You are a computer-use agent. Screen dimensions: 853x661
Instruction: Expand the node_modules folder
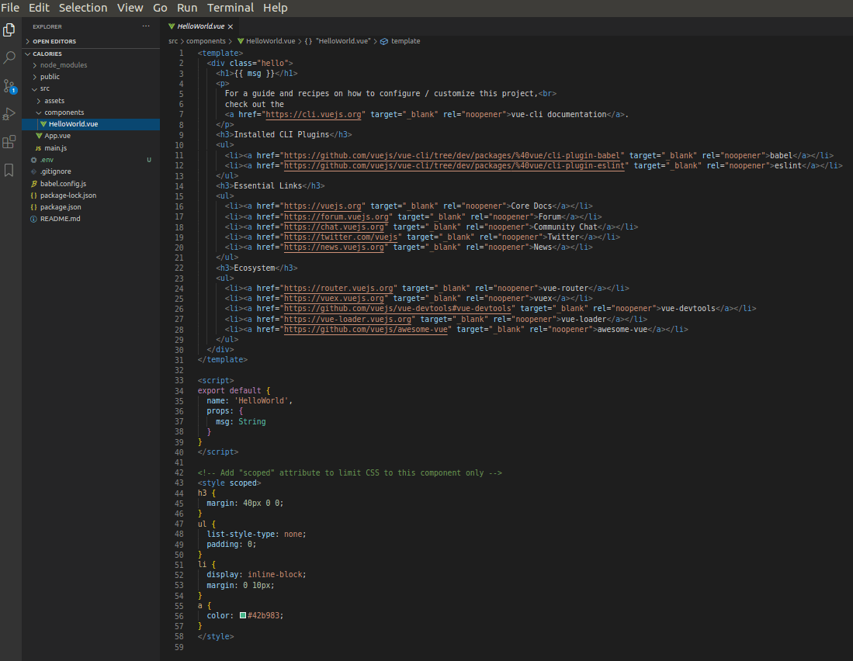[x=36, y=65]
